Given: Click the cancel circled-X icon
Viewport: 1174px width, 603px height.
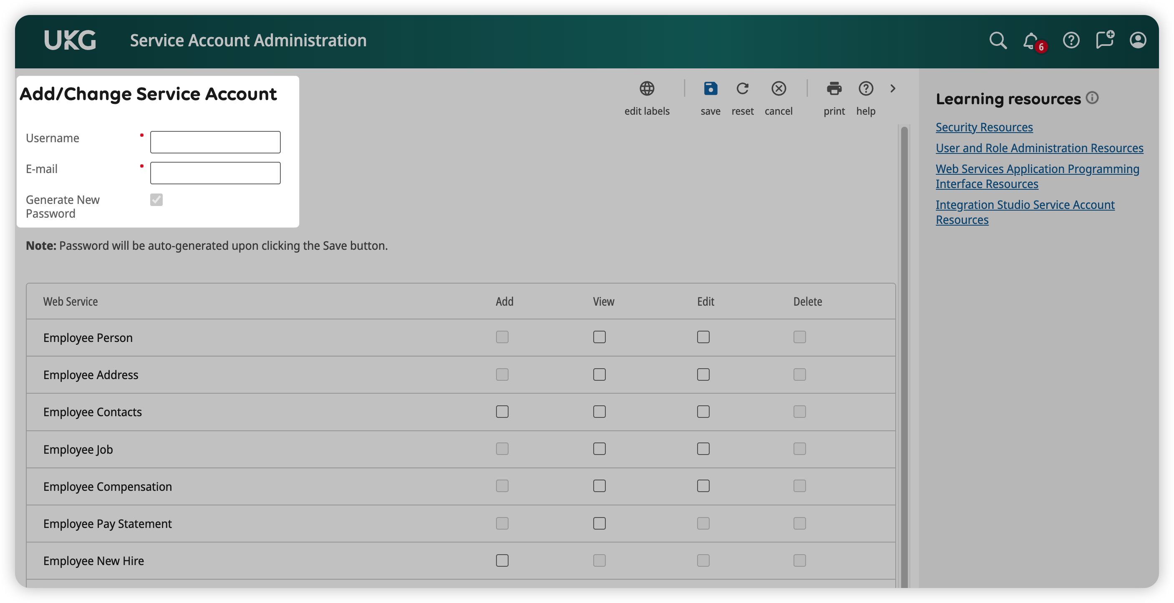Looking at the screenshot, I should [778, 88].
